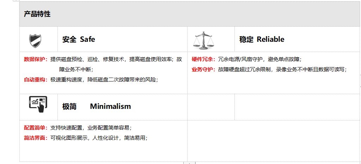
Task: Select the balance scales icon
Action: pyautogui.click(x=203, y=40)
